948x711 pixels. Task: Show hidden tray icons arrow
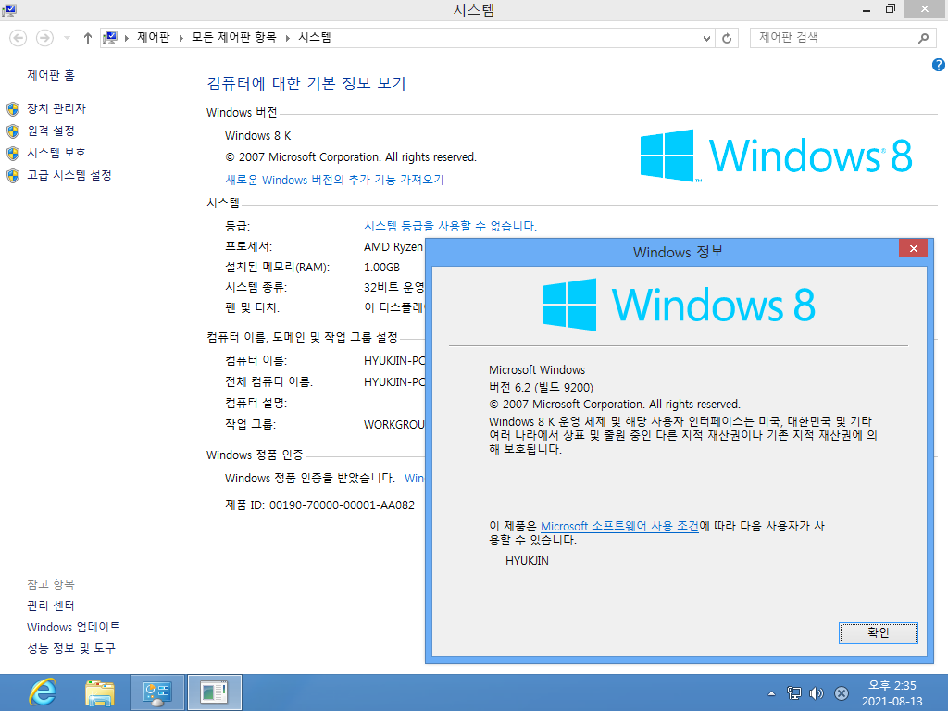pos(771,693)
